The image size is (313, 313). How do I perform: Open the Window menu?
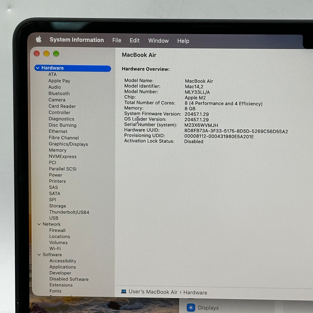(x=158, y=41)
